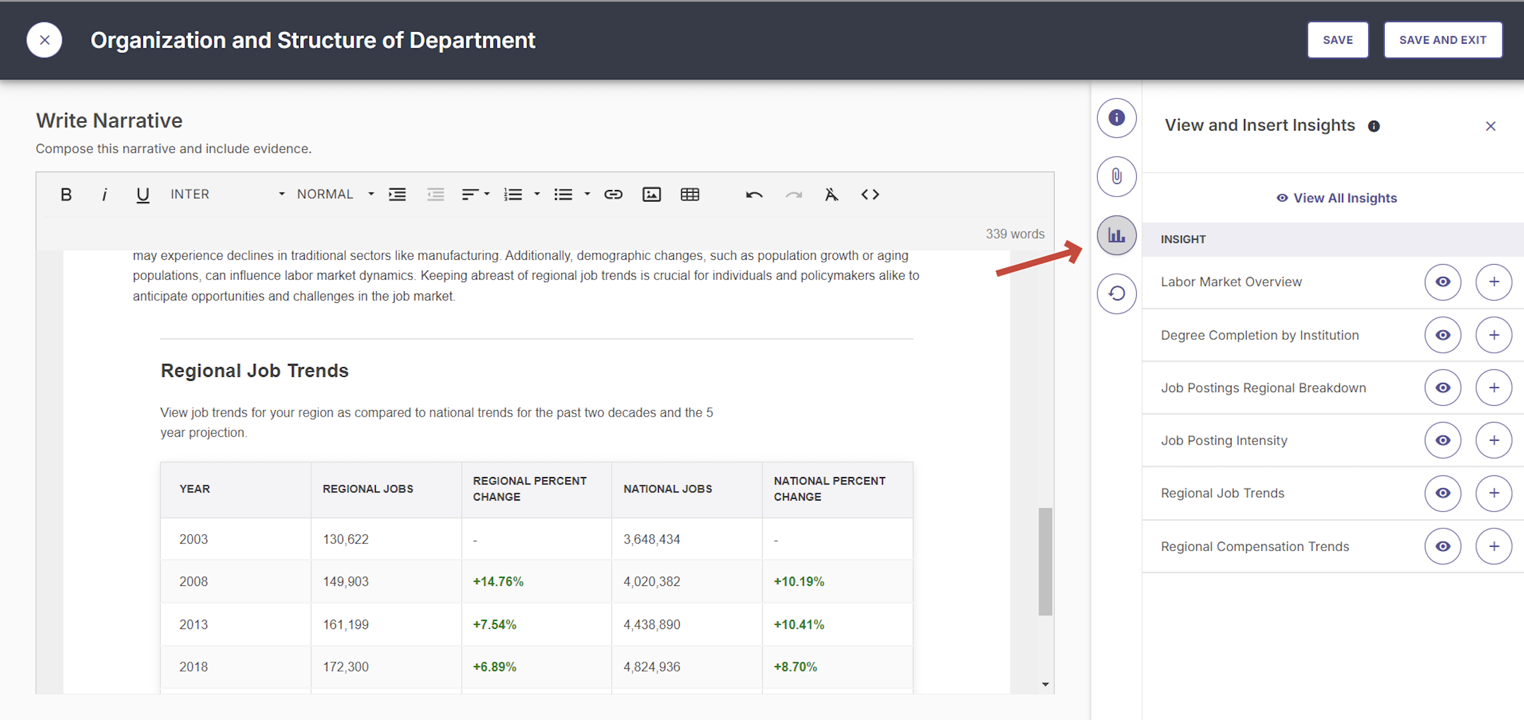Insert a hyperlink

pos(613,194)
